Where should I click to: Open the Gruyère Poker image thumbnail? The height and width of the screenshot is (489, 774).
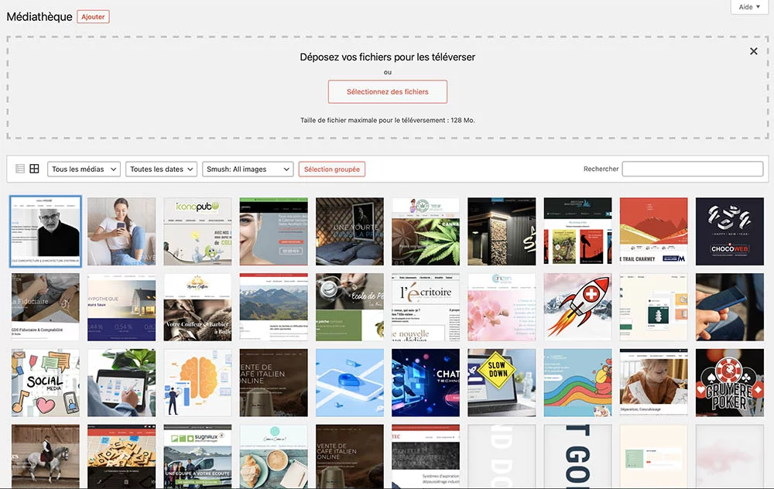click(x=729, y=382)
